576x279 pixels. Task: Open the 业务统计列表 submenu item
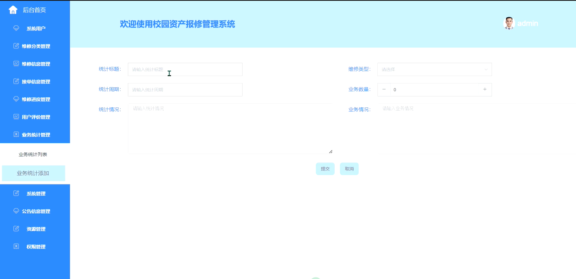[x=33, y=154]
